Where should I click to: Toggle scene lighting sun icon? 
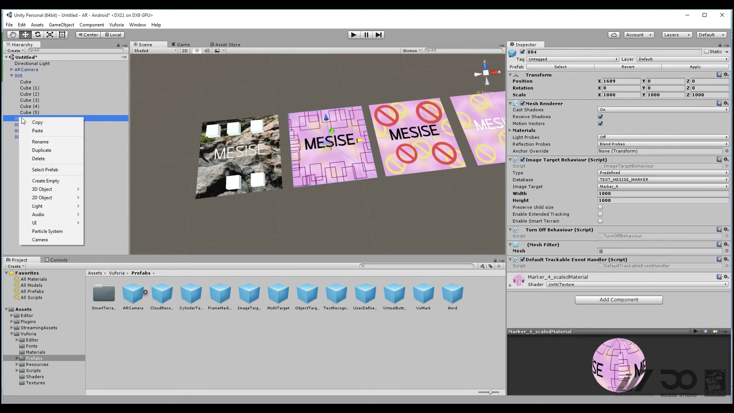pos(197,50)
